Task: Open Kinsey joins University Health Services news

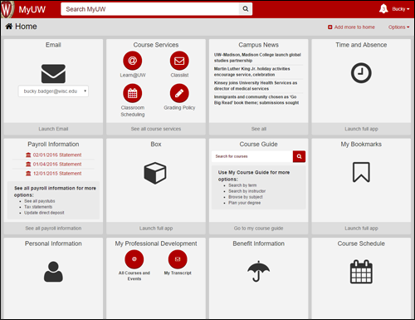Action: (x=256, y=86)
